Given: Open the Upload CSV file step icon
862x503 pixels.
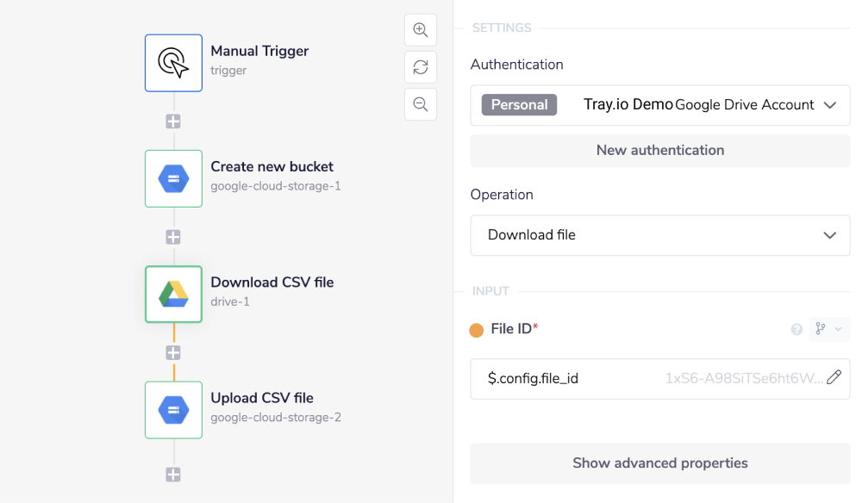Looking at the screenshot, I should (x=173, y=409).
